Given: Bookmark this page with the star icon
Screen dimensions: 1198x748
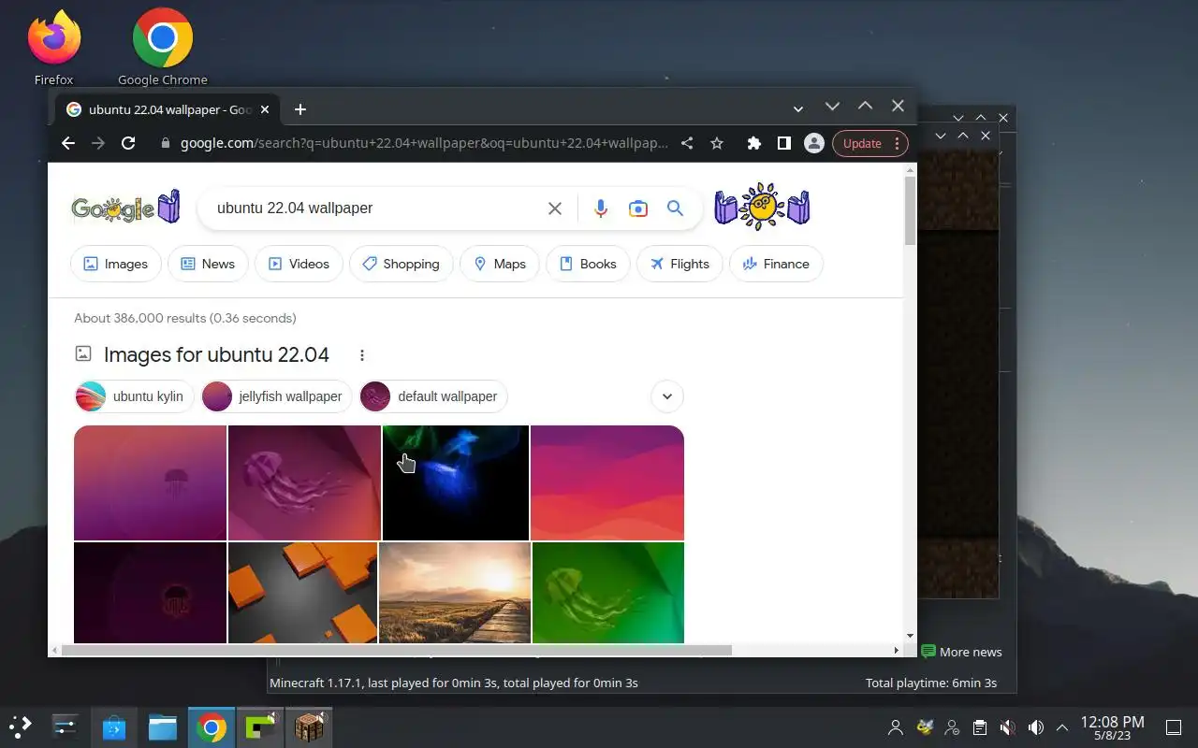Looking at the screenshot, I should [x=717, y=143].
